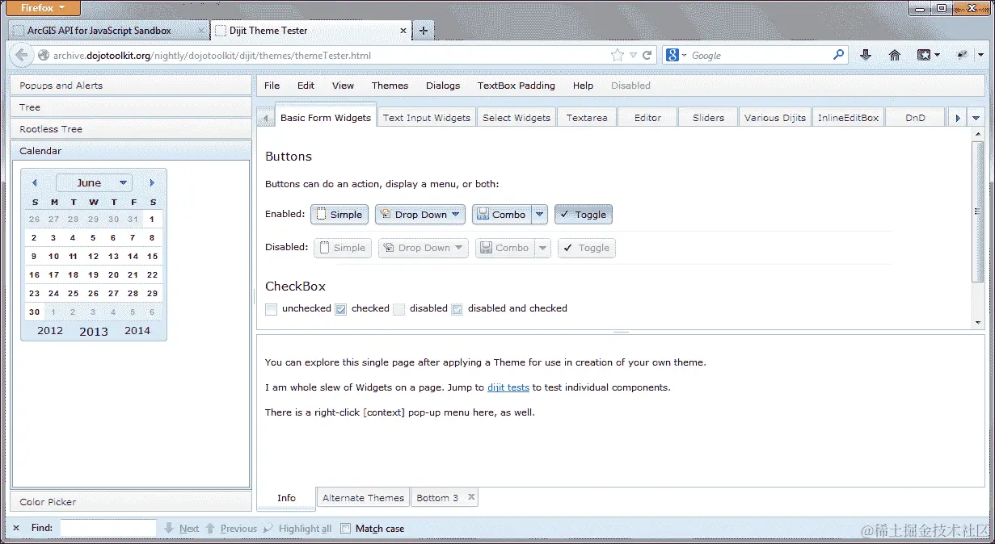Click the disabled Toggle button
The width and height of the screenshot is (995, 544).
(x=587, y=248)
